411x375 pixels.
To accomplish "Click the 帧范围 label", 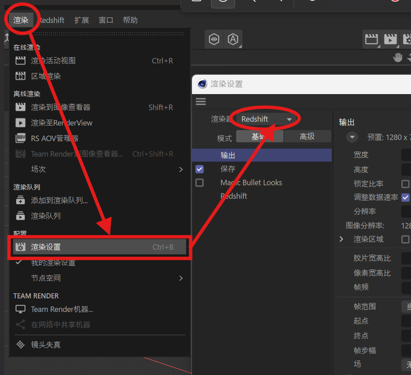I will click(x=365, y=307).
